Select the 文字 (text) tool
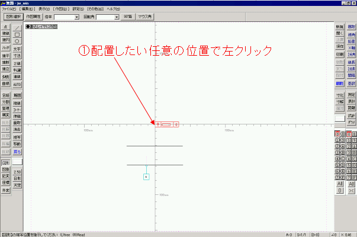357x237 pixels. (17, 49)
